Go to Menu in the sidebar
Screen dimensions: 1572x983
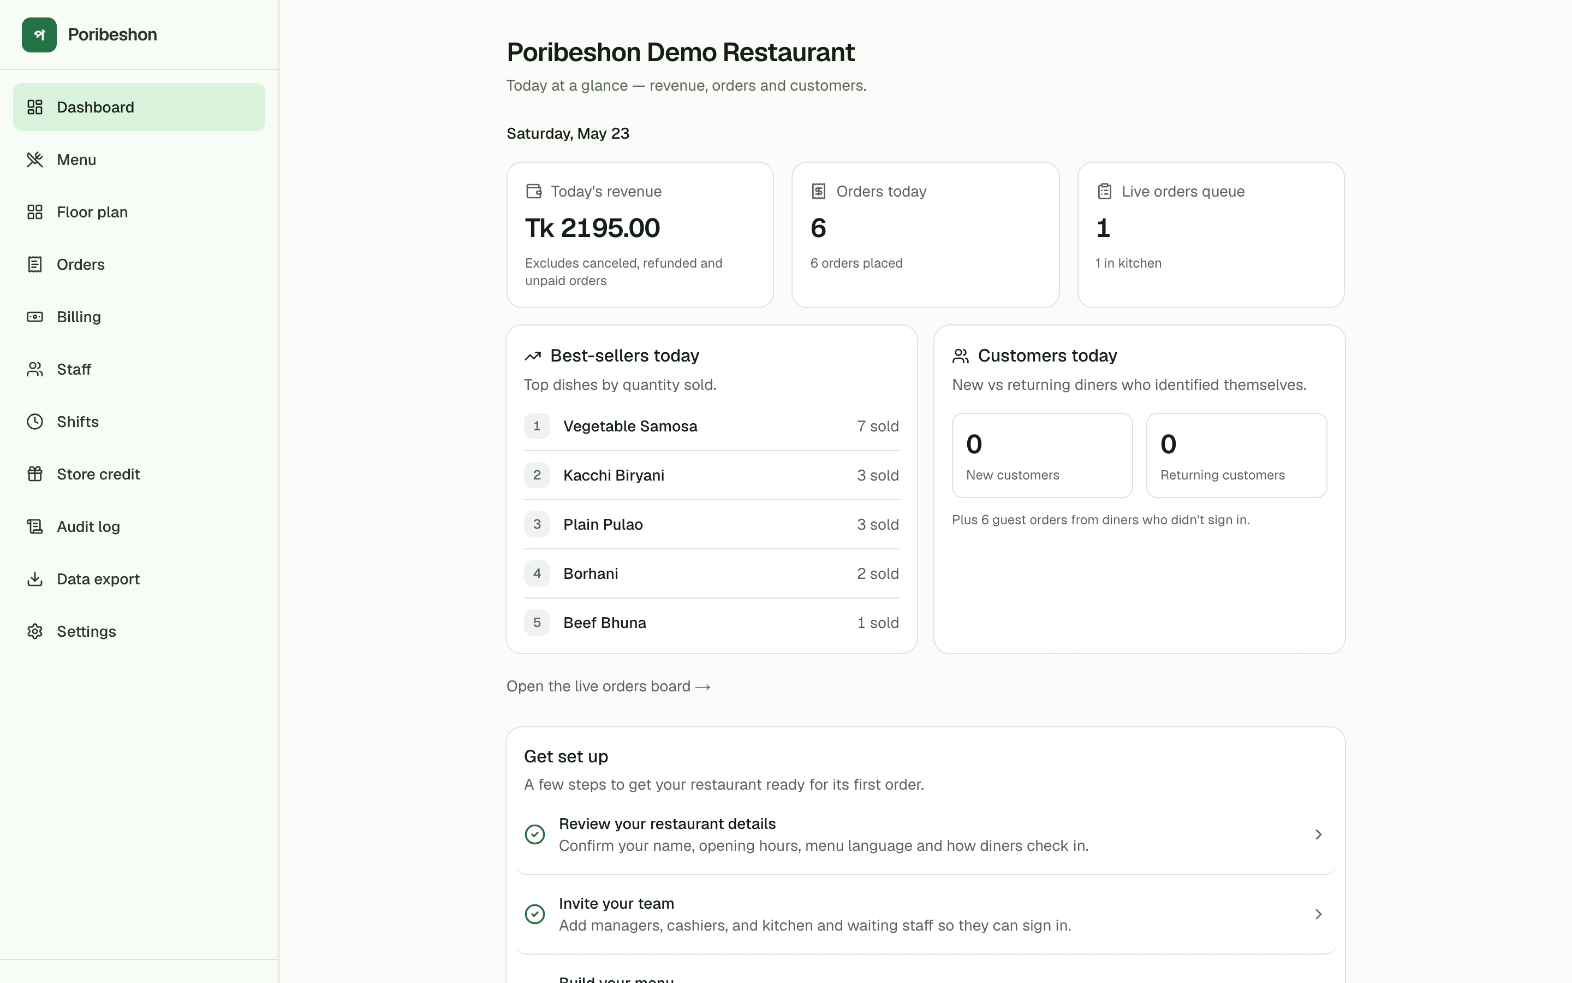coord(139,159)
